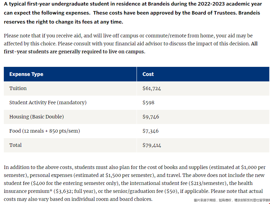The width and height of the screenshot is (270, 204).
Task: Select the Tuition row label
Action: coord(18,88)
